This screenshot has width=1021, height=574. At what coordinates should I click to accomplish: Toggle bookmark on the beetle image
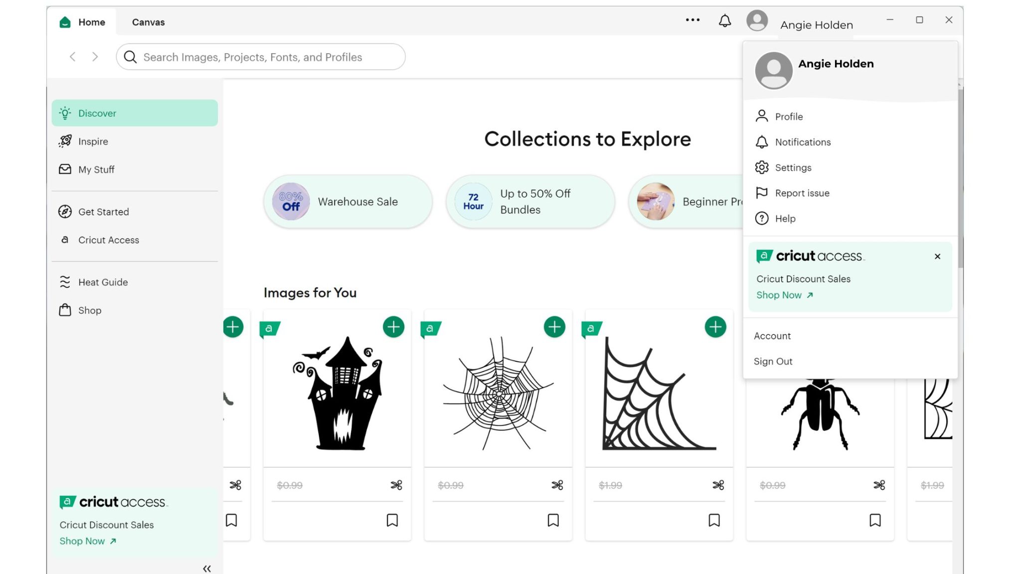pyautogui.click(x=875, y=520)
